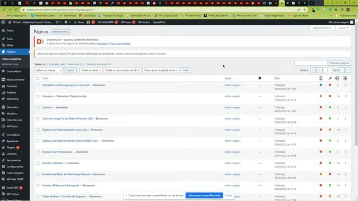Click the Ocultar link in sharing bar
This screenshot has height=201, width=358.
click(229, 195)
